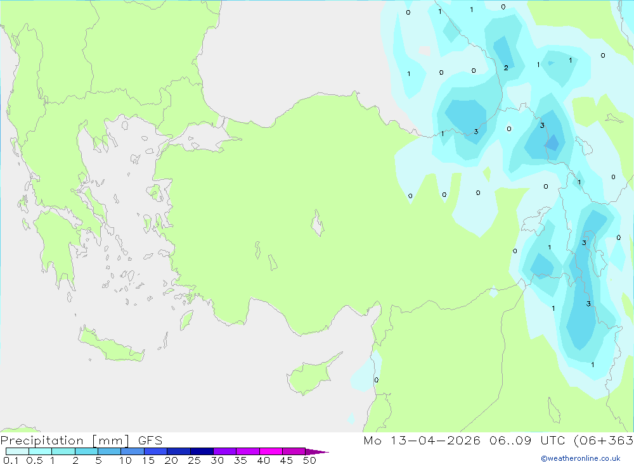Click the 35–40 mm violet legend swatch
634x464 pixels.
(x=248, y=451)
